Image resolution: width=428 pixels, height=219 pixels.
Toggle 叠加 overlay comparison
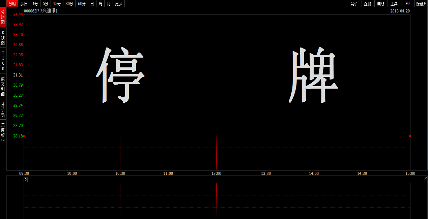(x=367, y=4)
